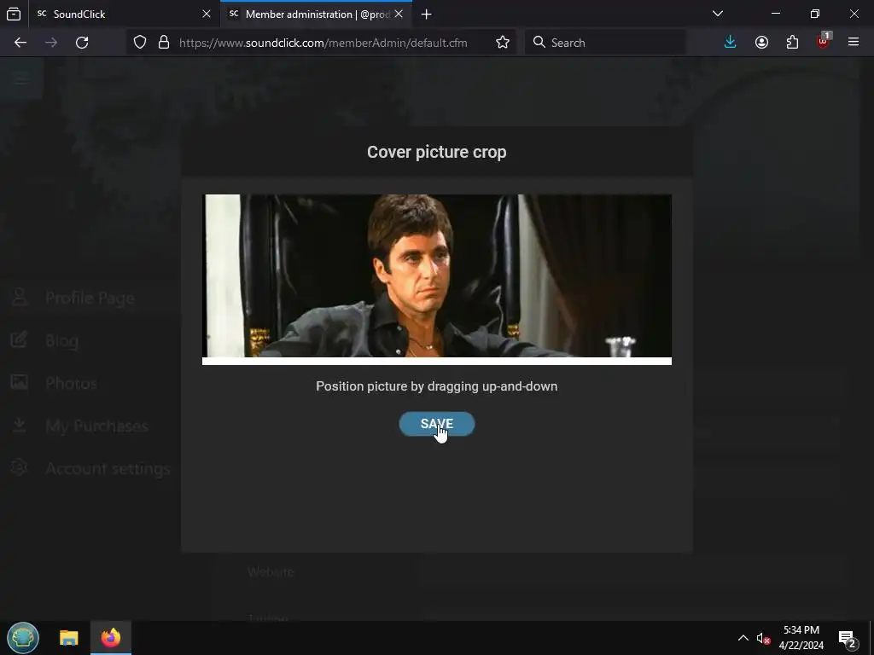Image resolution: width=874 pixels, height=655 pixels.
Task: Click the 'Cover picture crop' heading
Action: 436,152
